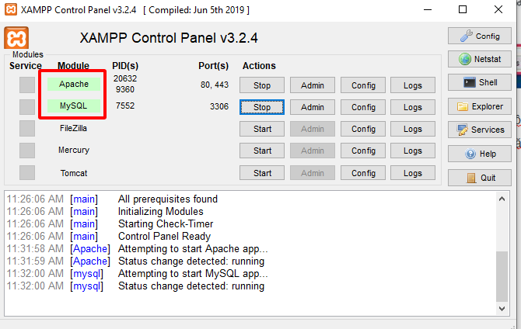The image size is (521, 329).
Task: Toggle MySQL service install checkbox
Action: [27, 107]
